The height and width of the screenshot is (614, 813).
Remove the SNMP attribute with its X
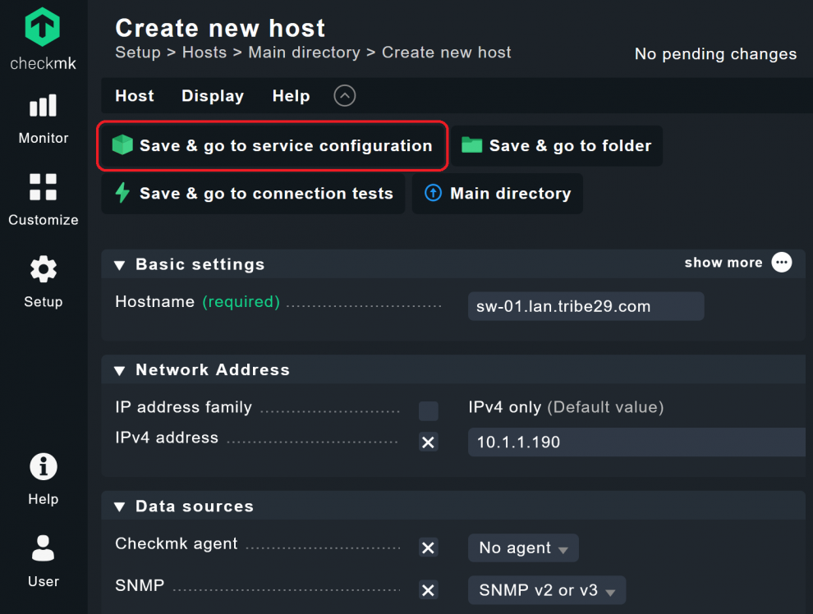(x=428, y=589)
